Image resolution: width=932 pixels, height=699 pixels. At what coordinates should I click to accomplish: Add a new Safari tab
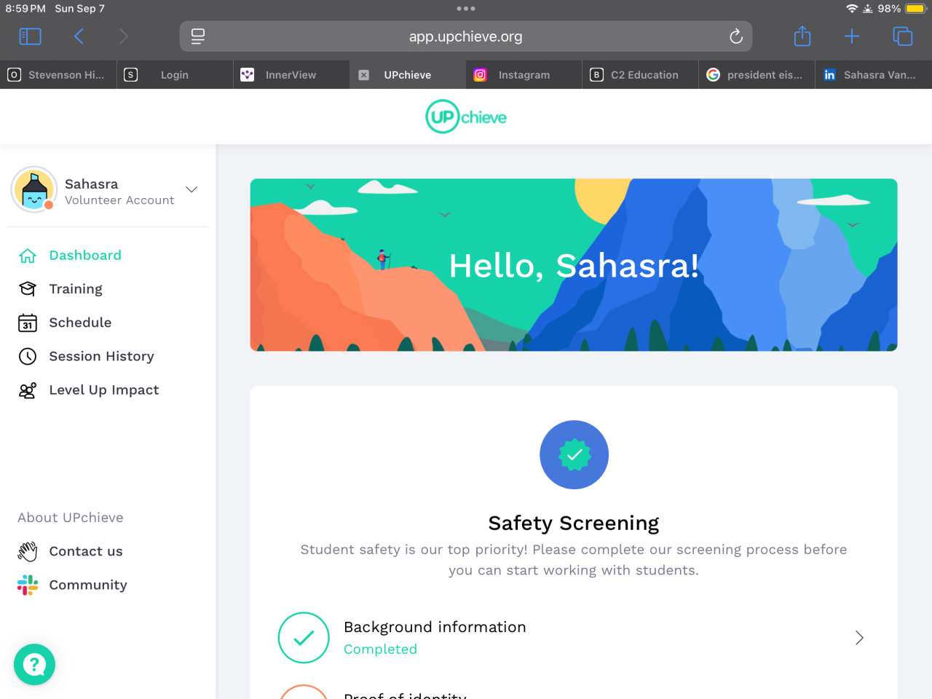[852, 36]
